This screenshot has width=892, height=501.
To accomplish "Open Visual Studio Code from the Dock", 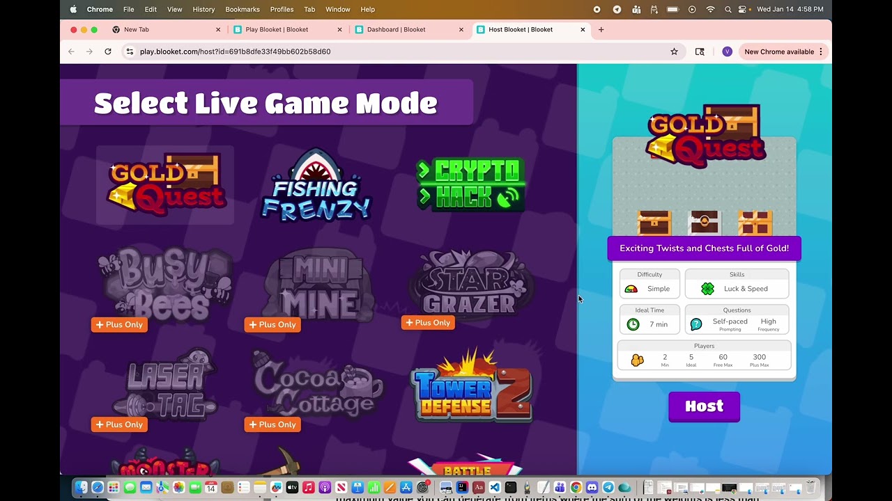I will point(495,487).
